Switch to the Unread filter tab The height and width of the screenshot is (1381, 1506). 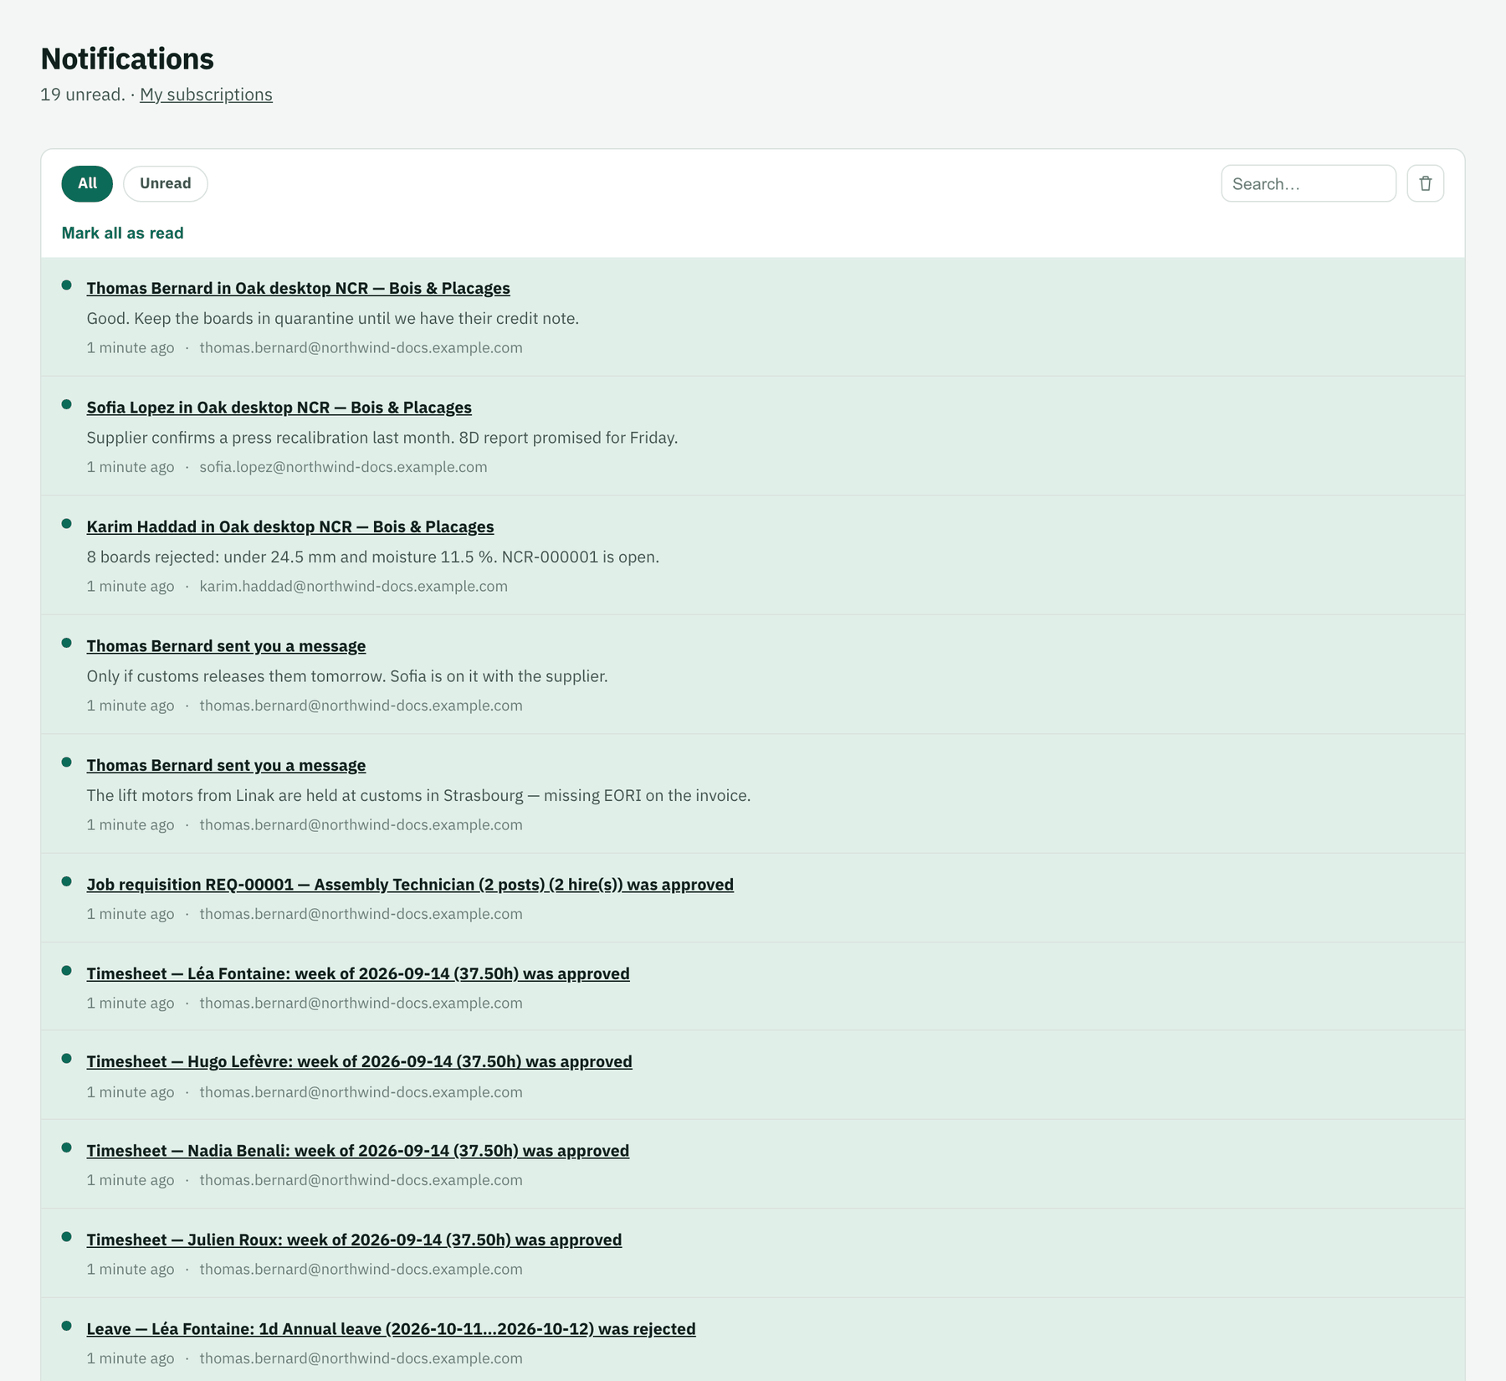pos(166,183)
